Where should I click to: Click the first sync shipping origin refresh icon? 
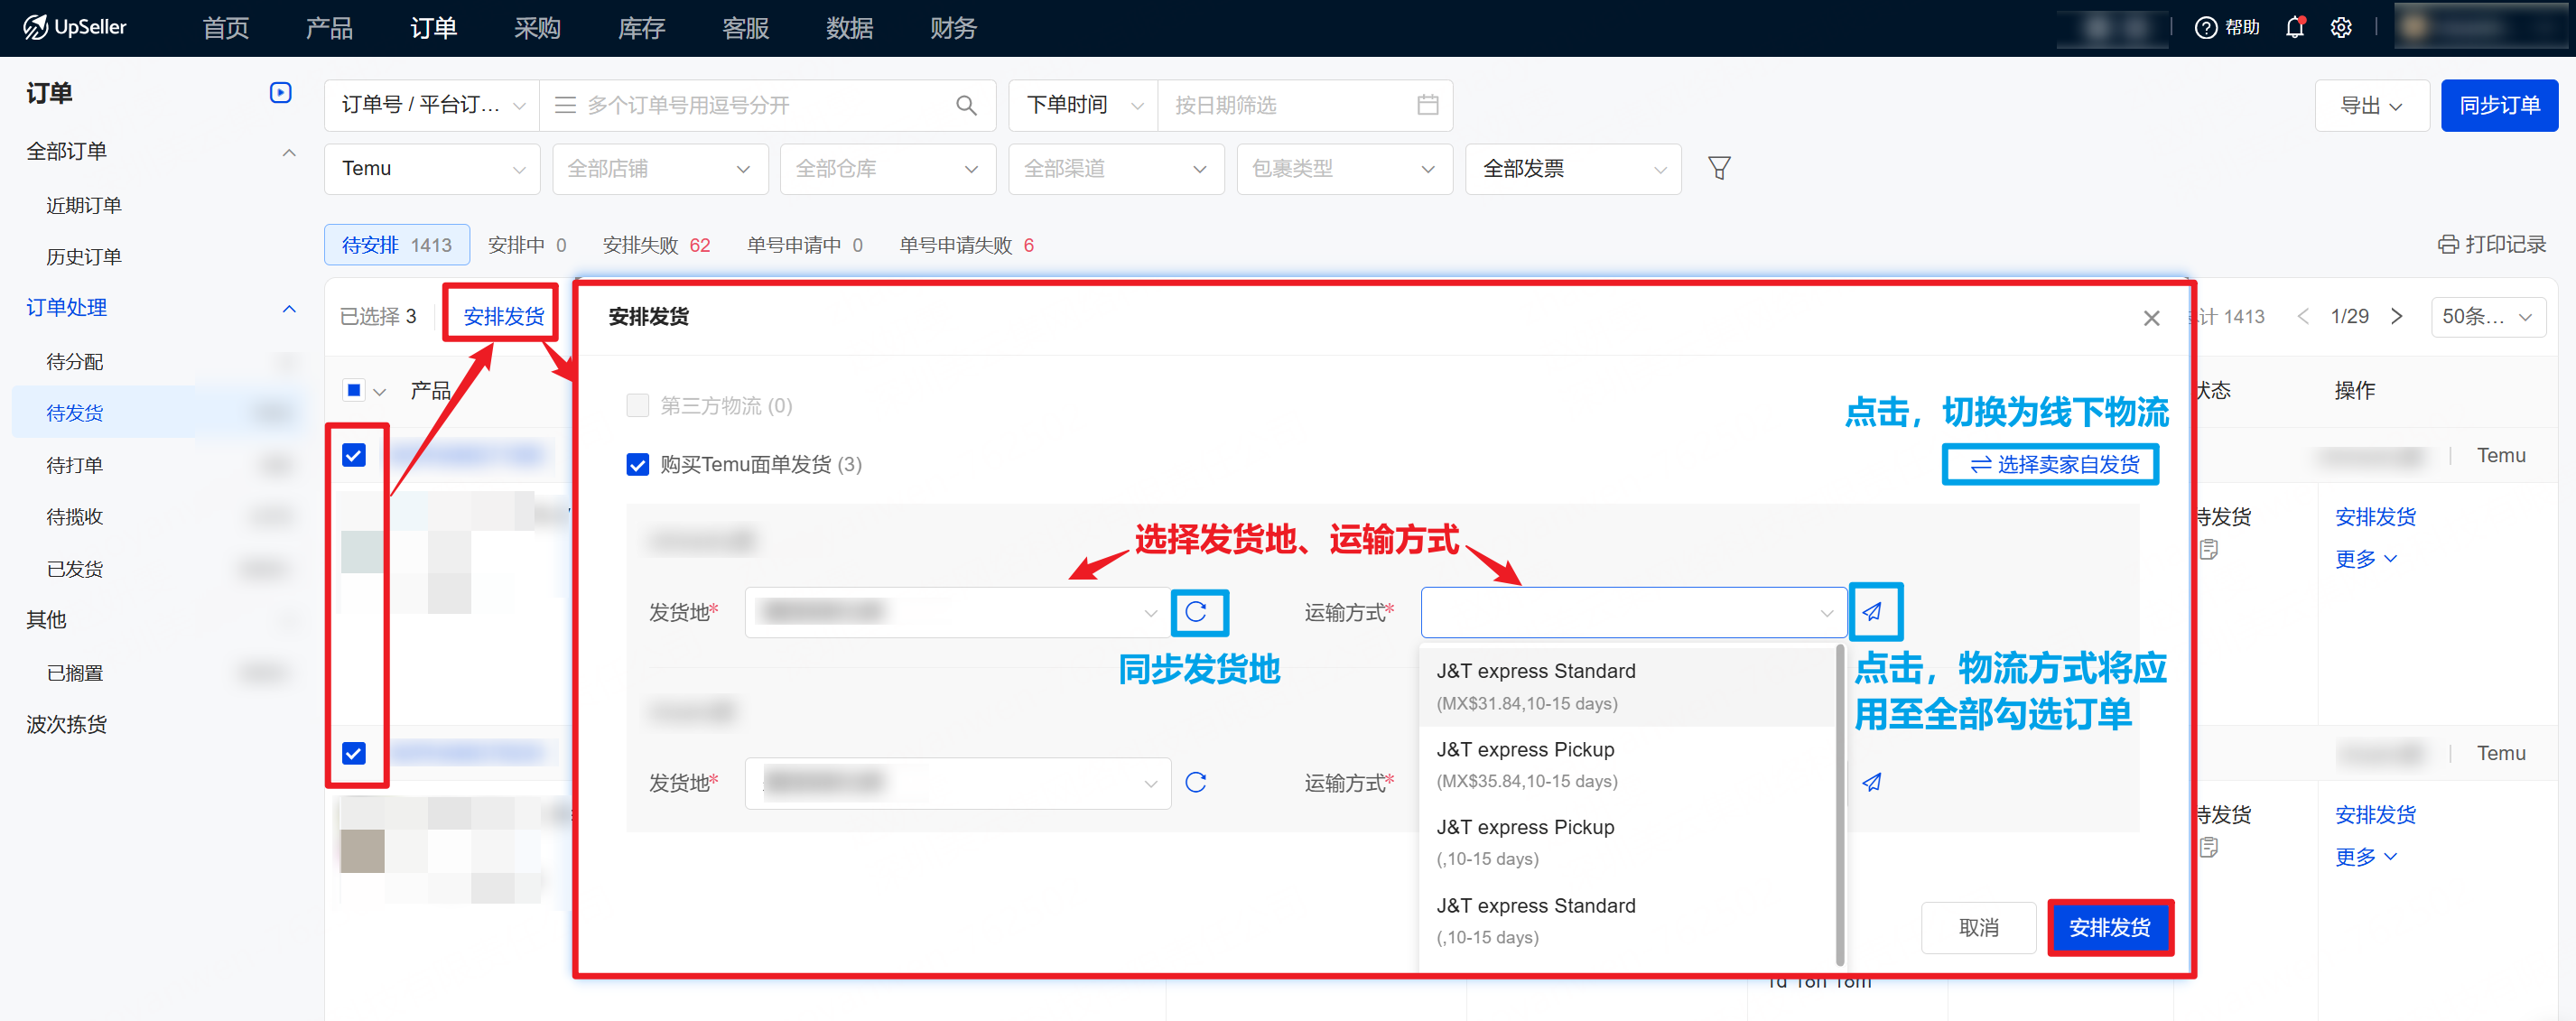tap(1196, 612)
